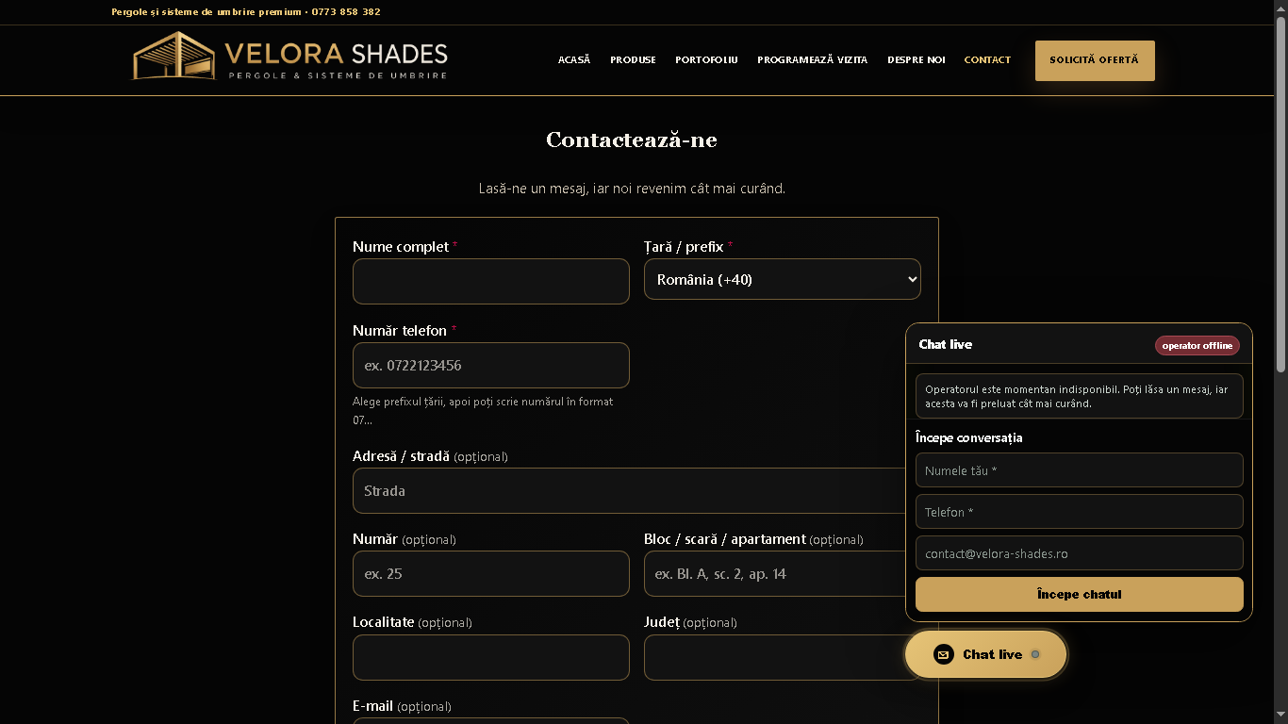The width and height of the screenshot is (1288, 724).
Task: Click the status dot on Chat live button
Action: click(1035, 654)
